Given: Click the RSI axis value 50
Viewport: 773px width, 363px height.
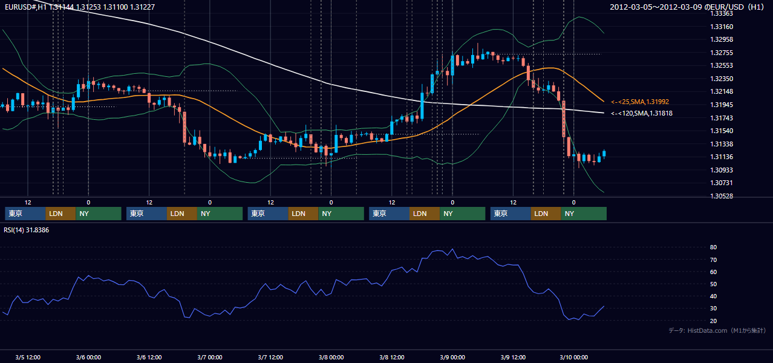Looking at the screenshot, I should click(x=713, y=284).
